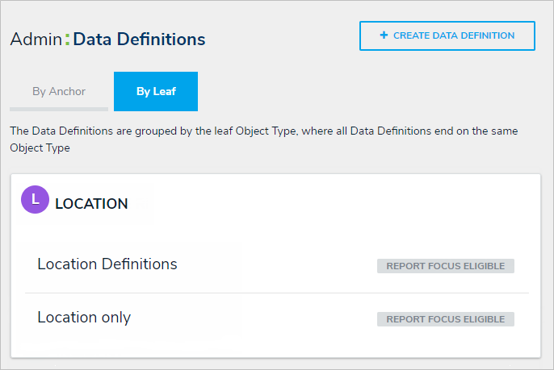Click the LOCATION group heading
Screen dimensions: 554x370
tap(91, 204)
